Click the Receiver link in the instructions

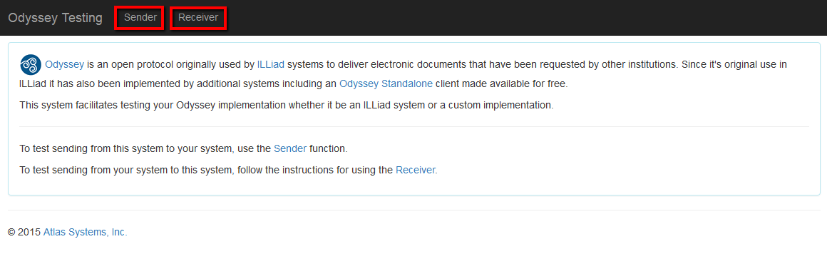click(416, 170)
